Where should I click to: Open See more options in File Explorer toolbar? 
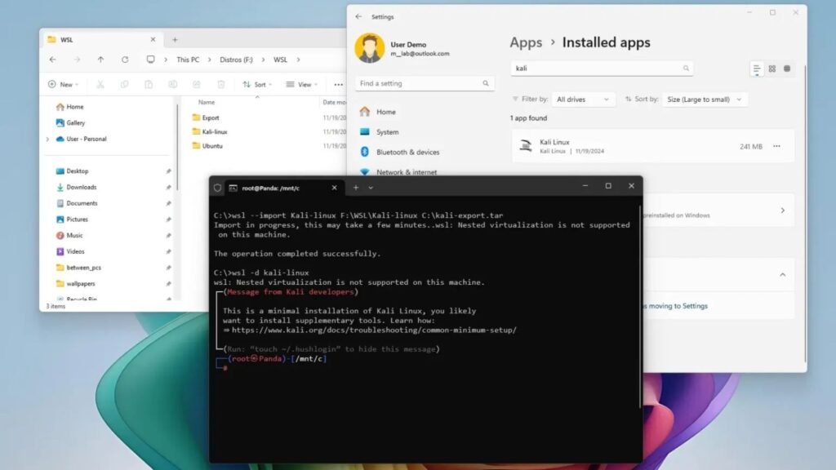point(338,84)
